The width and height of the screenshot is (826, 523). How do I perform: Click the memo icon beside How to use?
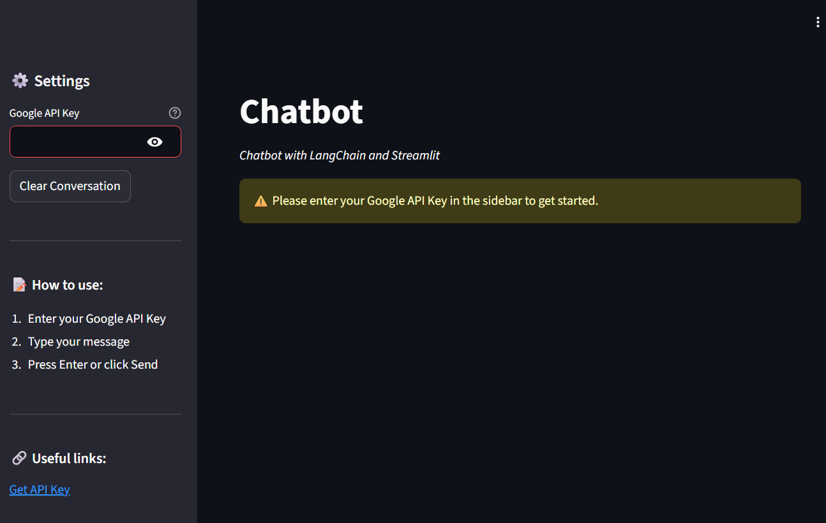click(x=19, y=284)
